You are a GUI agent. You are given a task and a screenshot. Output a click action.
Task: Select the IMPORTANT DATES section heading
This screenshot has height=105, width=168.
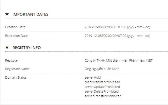click(30, 14)
